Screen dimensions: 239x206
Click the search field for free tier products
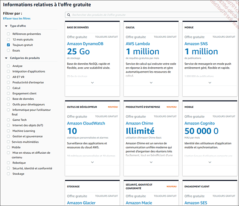pos(151,15)
